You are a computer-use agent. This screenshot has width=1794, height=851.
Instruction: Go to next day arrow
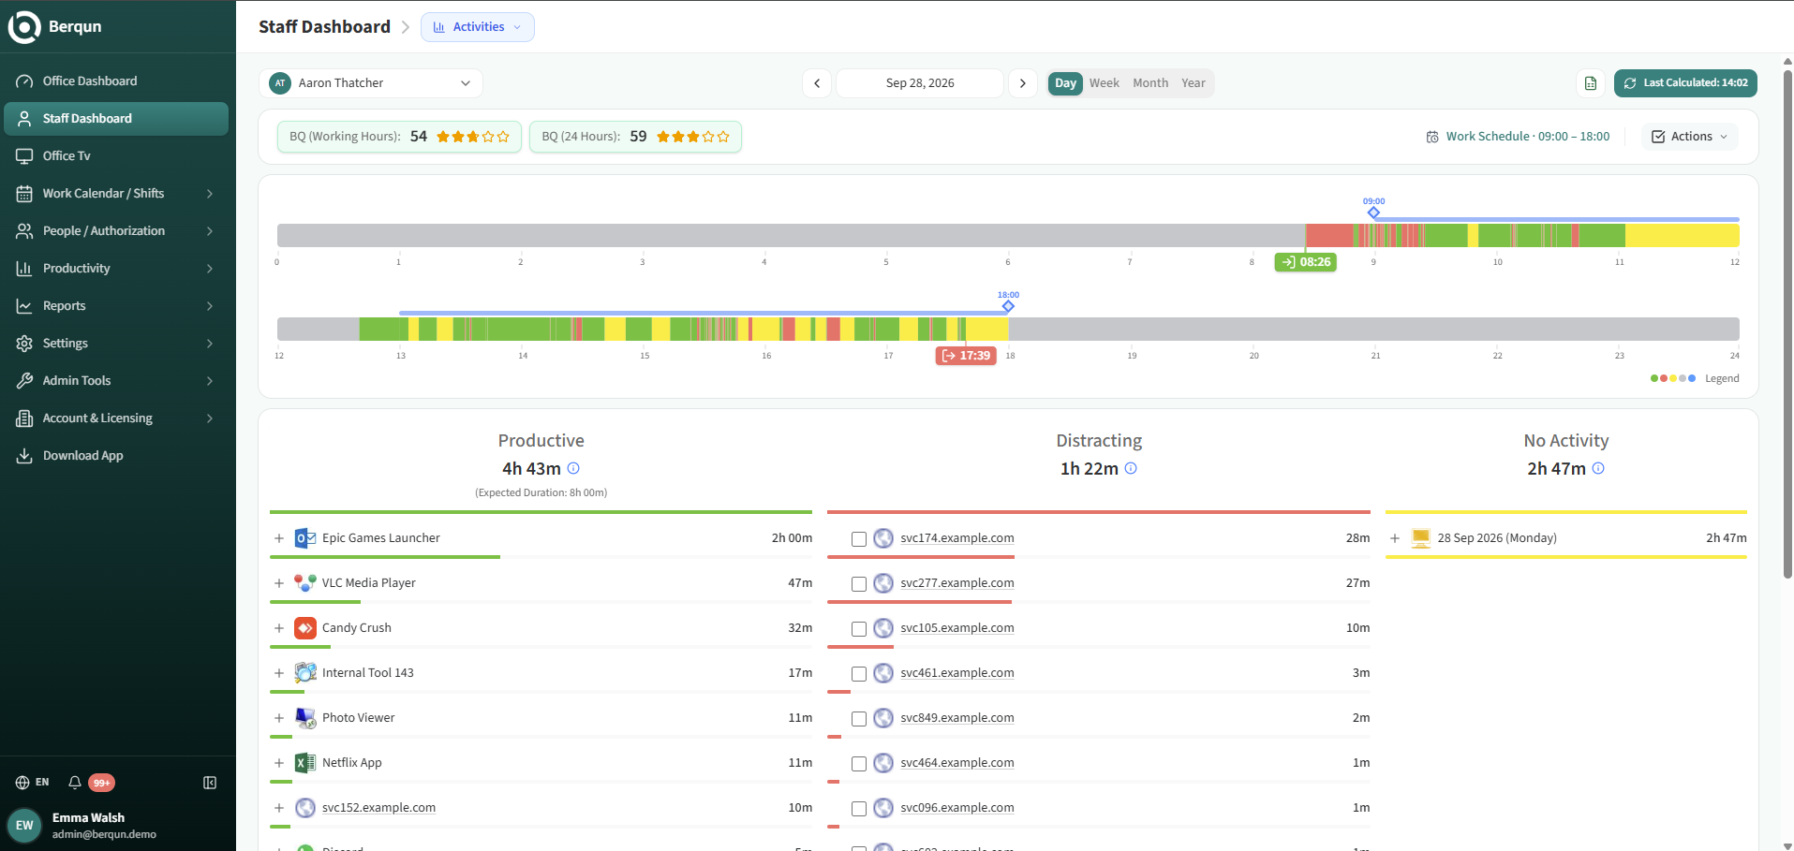click(x=1023, y=83)
